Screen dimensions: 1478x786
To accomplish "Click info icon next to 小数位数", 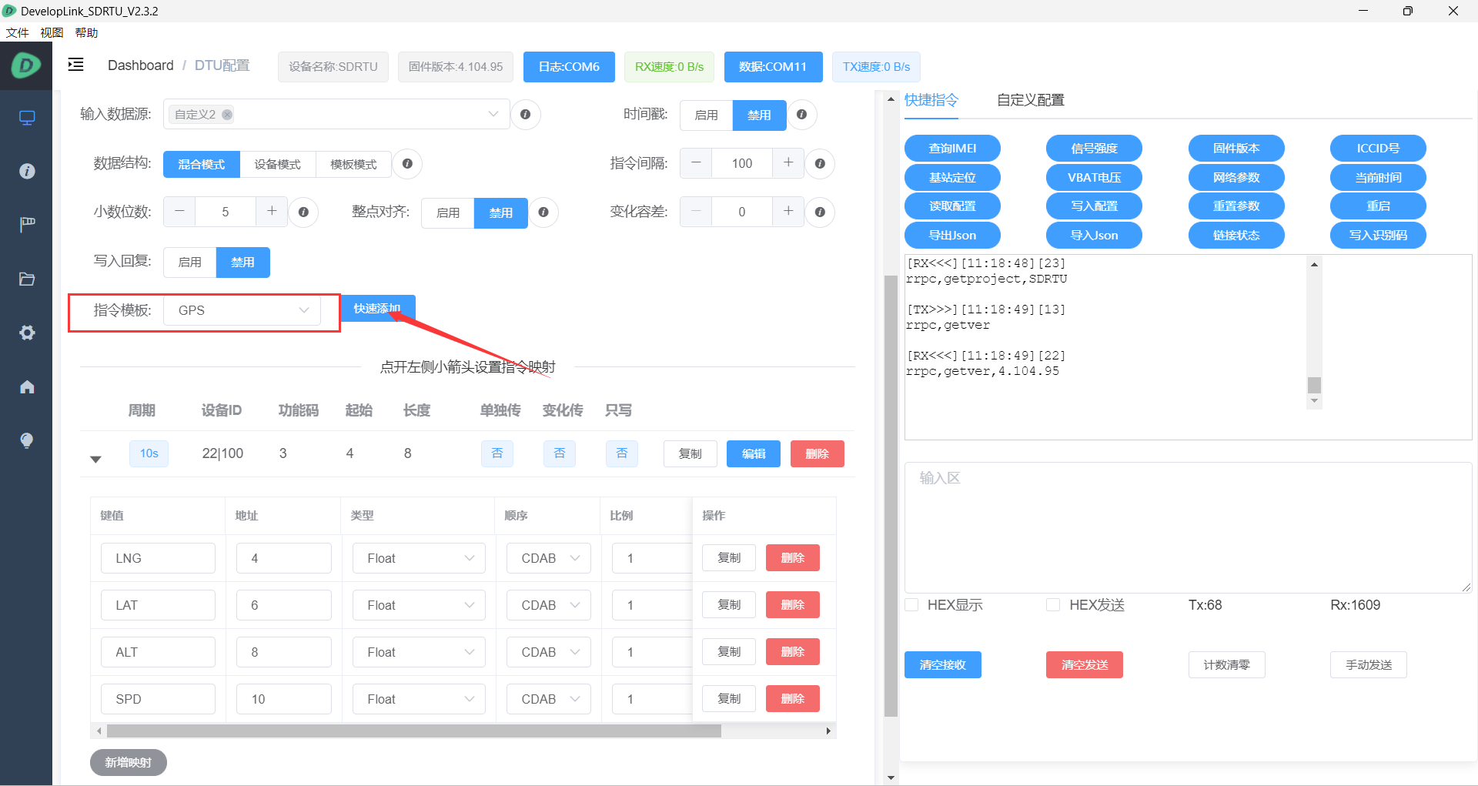I will point(303,212).
